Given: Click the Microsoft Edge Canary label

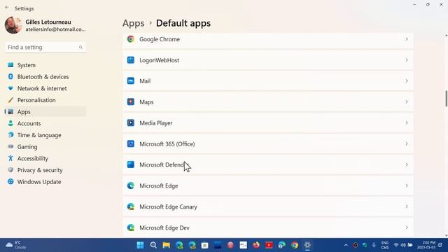Looking at the screenshot, I should (x=168, y=207).
